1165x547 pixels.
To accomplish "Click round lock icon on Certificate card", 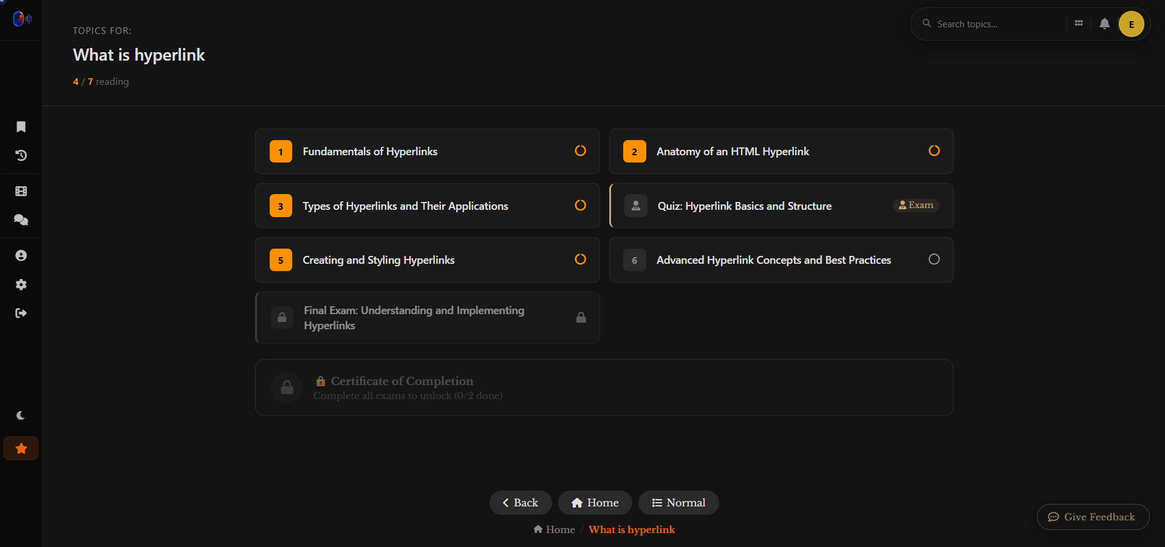I will (287, 388).
